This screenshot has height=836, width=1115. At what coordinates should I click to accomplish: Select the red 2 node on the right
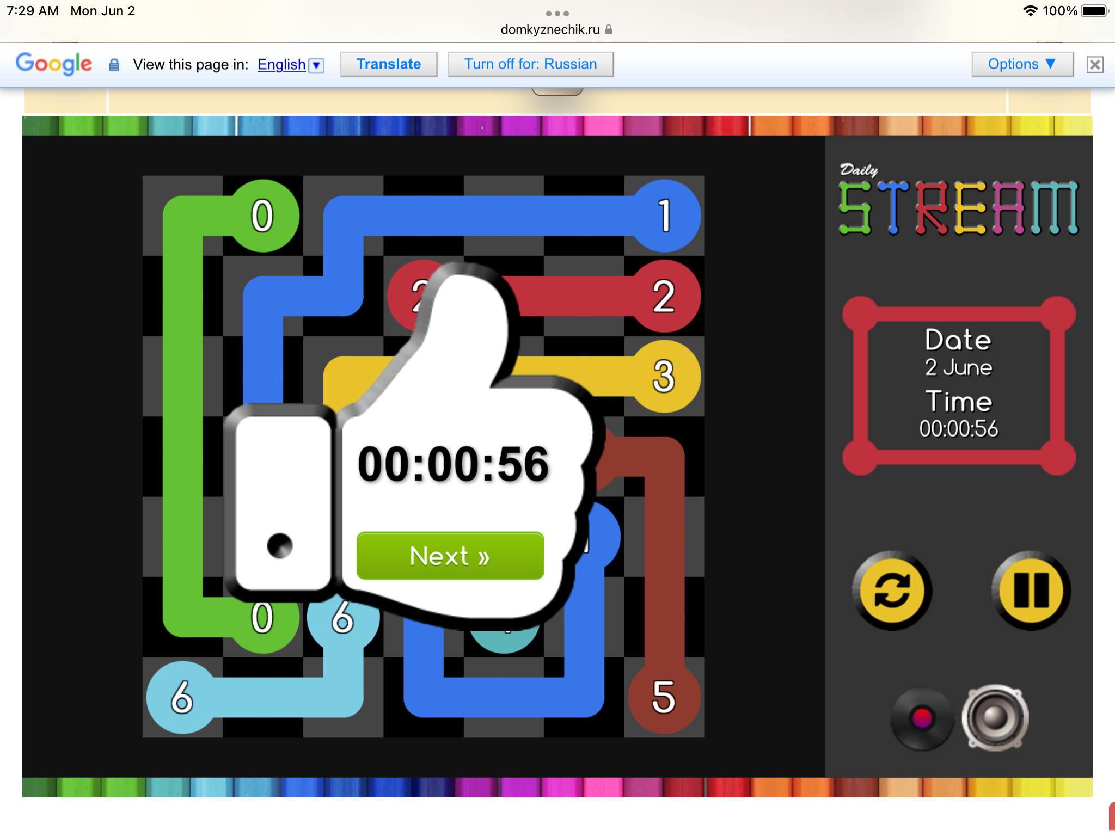click(664, 296)
